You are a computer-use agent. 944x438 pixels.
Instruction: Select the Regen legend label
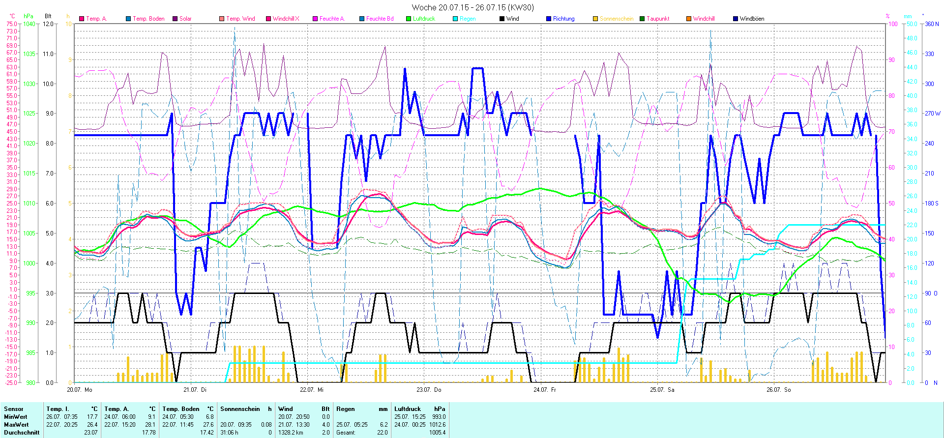click(x=468, y=19)
